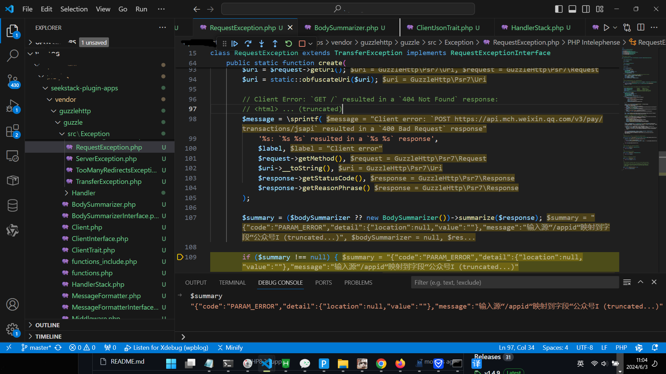
Task: Click the master branch in status bar
Action: click(36, 348)
